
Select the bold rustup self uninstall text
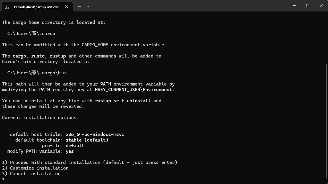[123, 101]
